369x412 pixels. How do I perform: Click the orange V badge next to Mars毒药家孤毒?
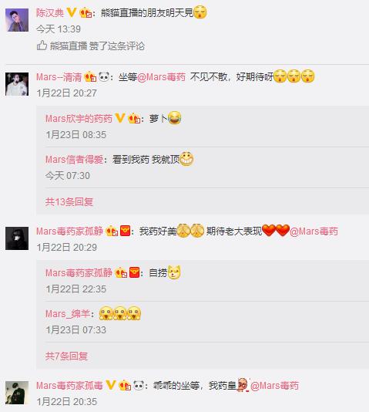tap(111, 385)
